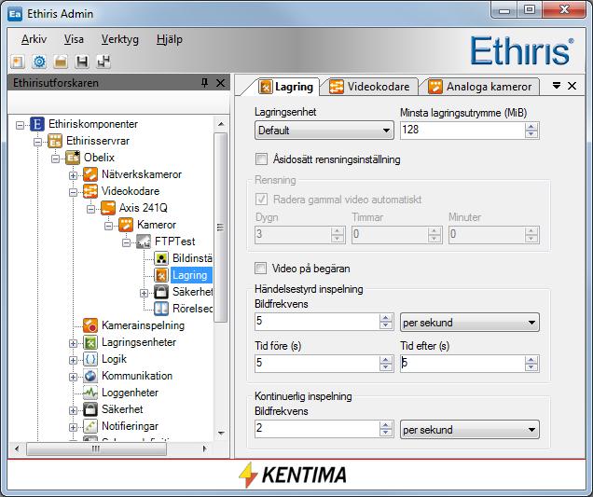Open the Hjälp menu
Screen dimensions: 593x497
pyautogui.click(x=170, y=39)
